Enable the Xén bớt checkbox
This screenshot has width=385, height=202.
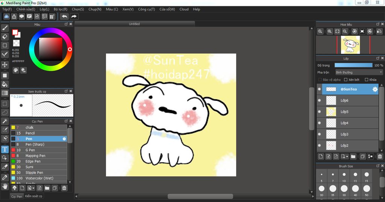tap(346, 80)
